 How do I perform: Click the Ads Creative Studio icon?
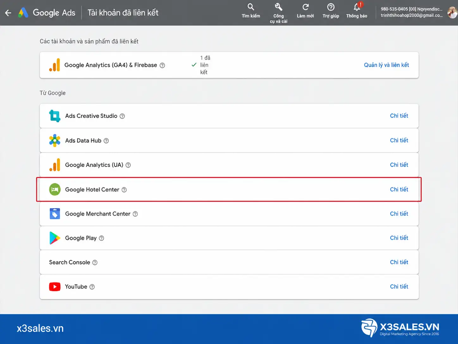tap(55, 116)
